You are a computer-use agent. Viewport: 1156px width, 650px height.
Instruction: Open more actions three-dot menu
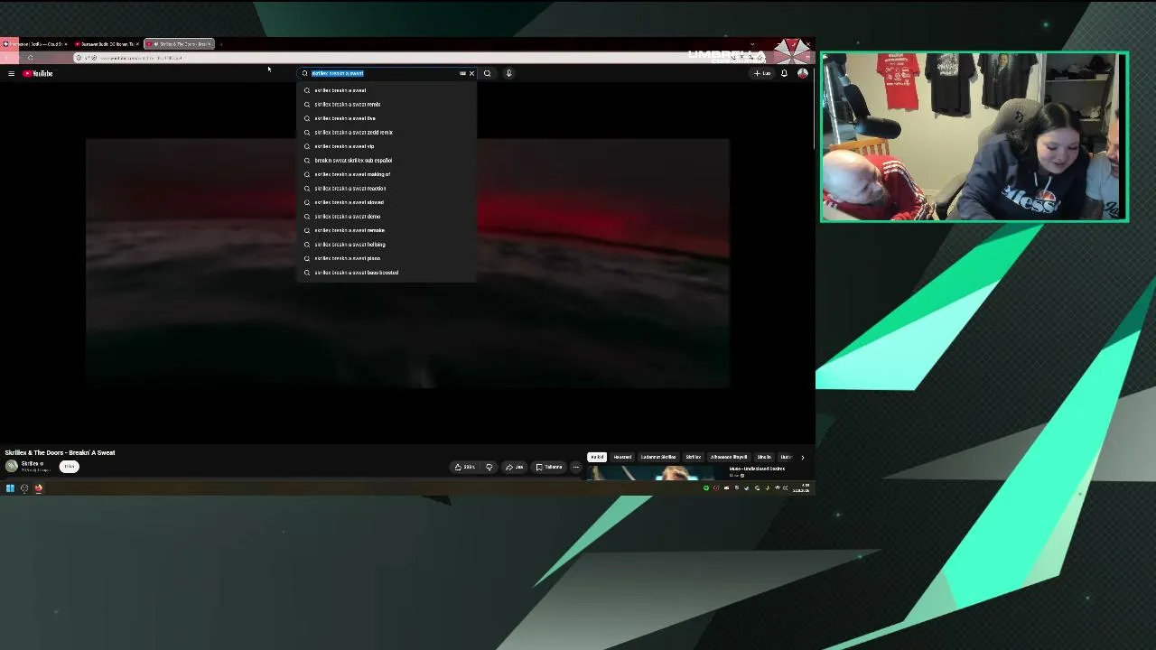pos(576,467)
